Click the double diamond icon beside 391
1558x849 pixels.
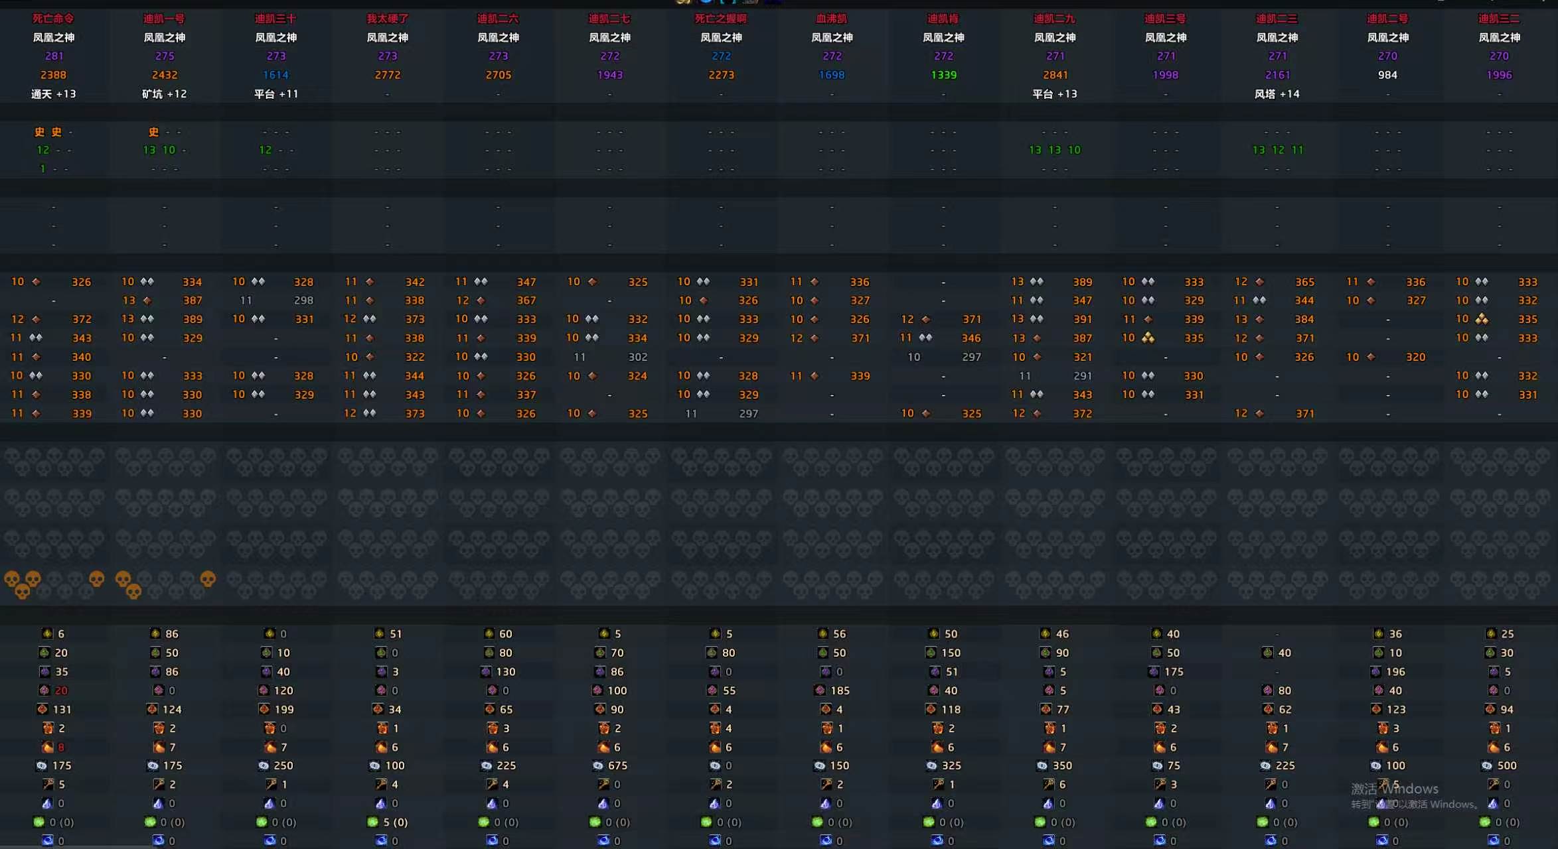pos(1036,319)
